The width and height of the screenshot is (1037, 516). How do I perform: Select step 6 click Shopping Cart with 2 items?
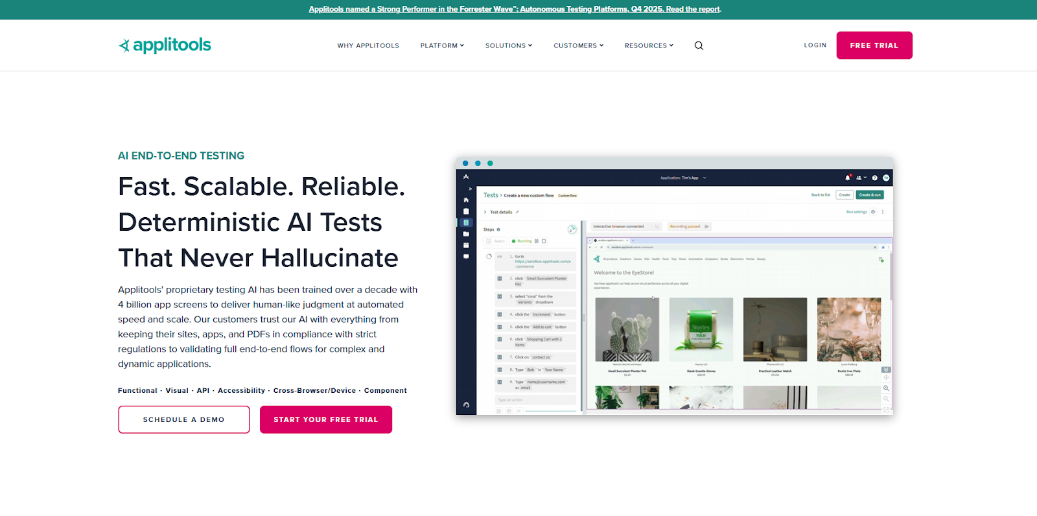[535, 342]
